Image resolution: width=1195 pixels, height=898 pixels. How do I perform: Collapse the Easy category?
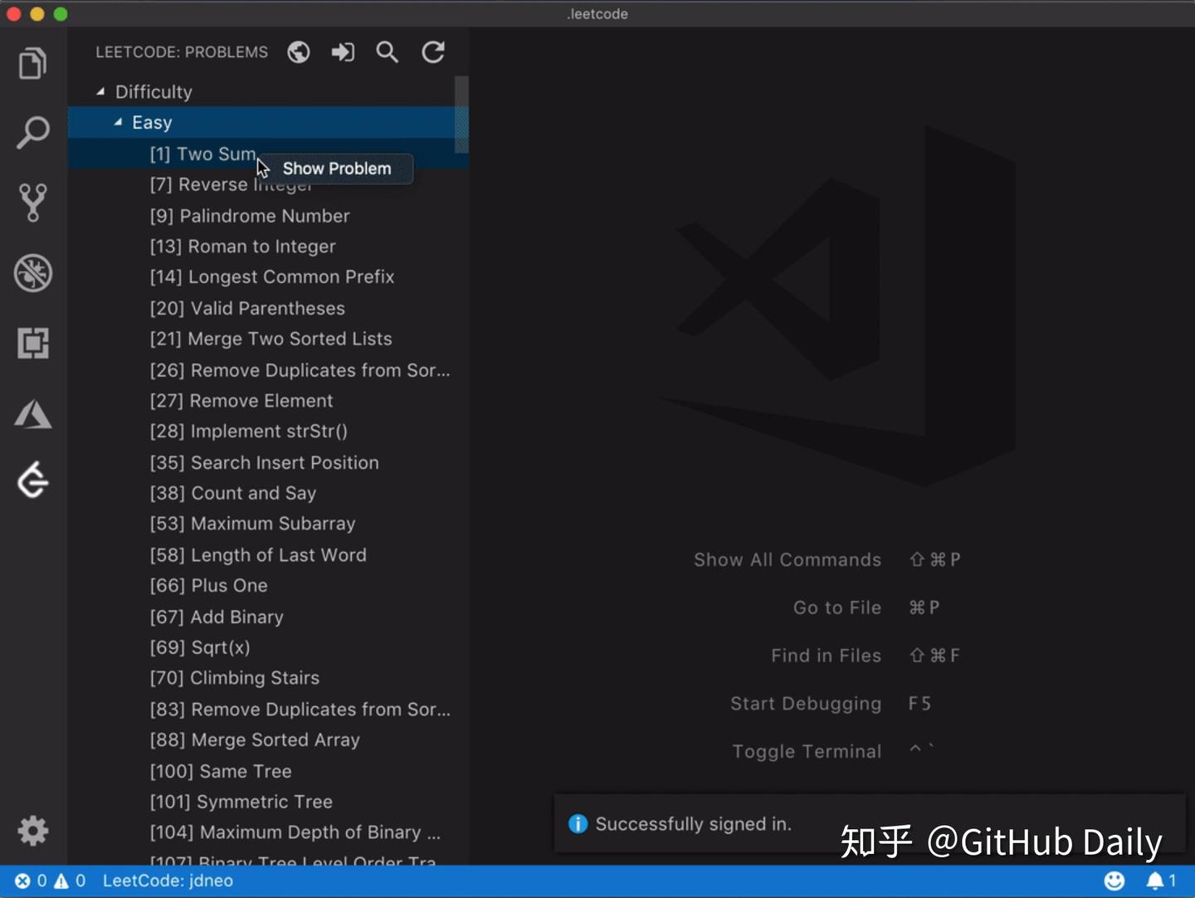click(118, 121)
